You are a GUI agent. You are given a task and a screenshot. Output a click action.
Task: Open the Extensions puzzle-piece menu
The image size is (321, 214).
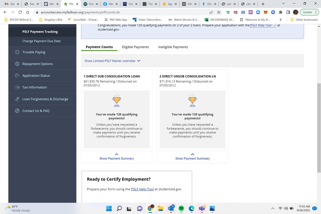[x=281, y=12]
